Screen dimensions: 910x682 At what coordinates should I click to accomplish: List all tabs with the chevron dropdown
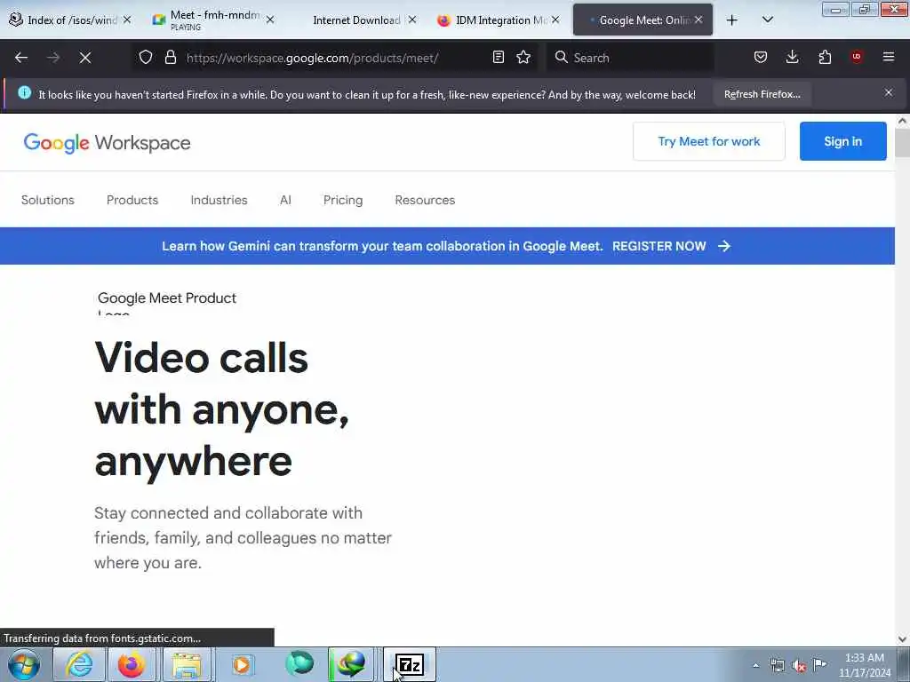coord(767,20)
